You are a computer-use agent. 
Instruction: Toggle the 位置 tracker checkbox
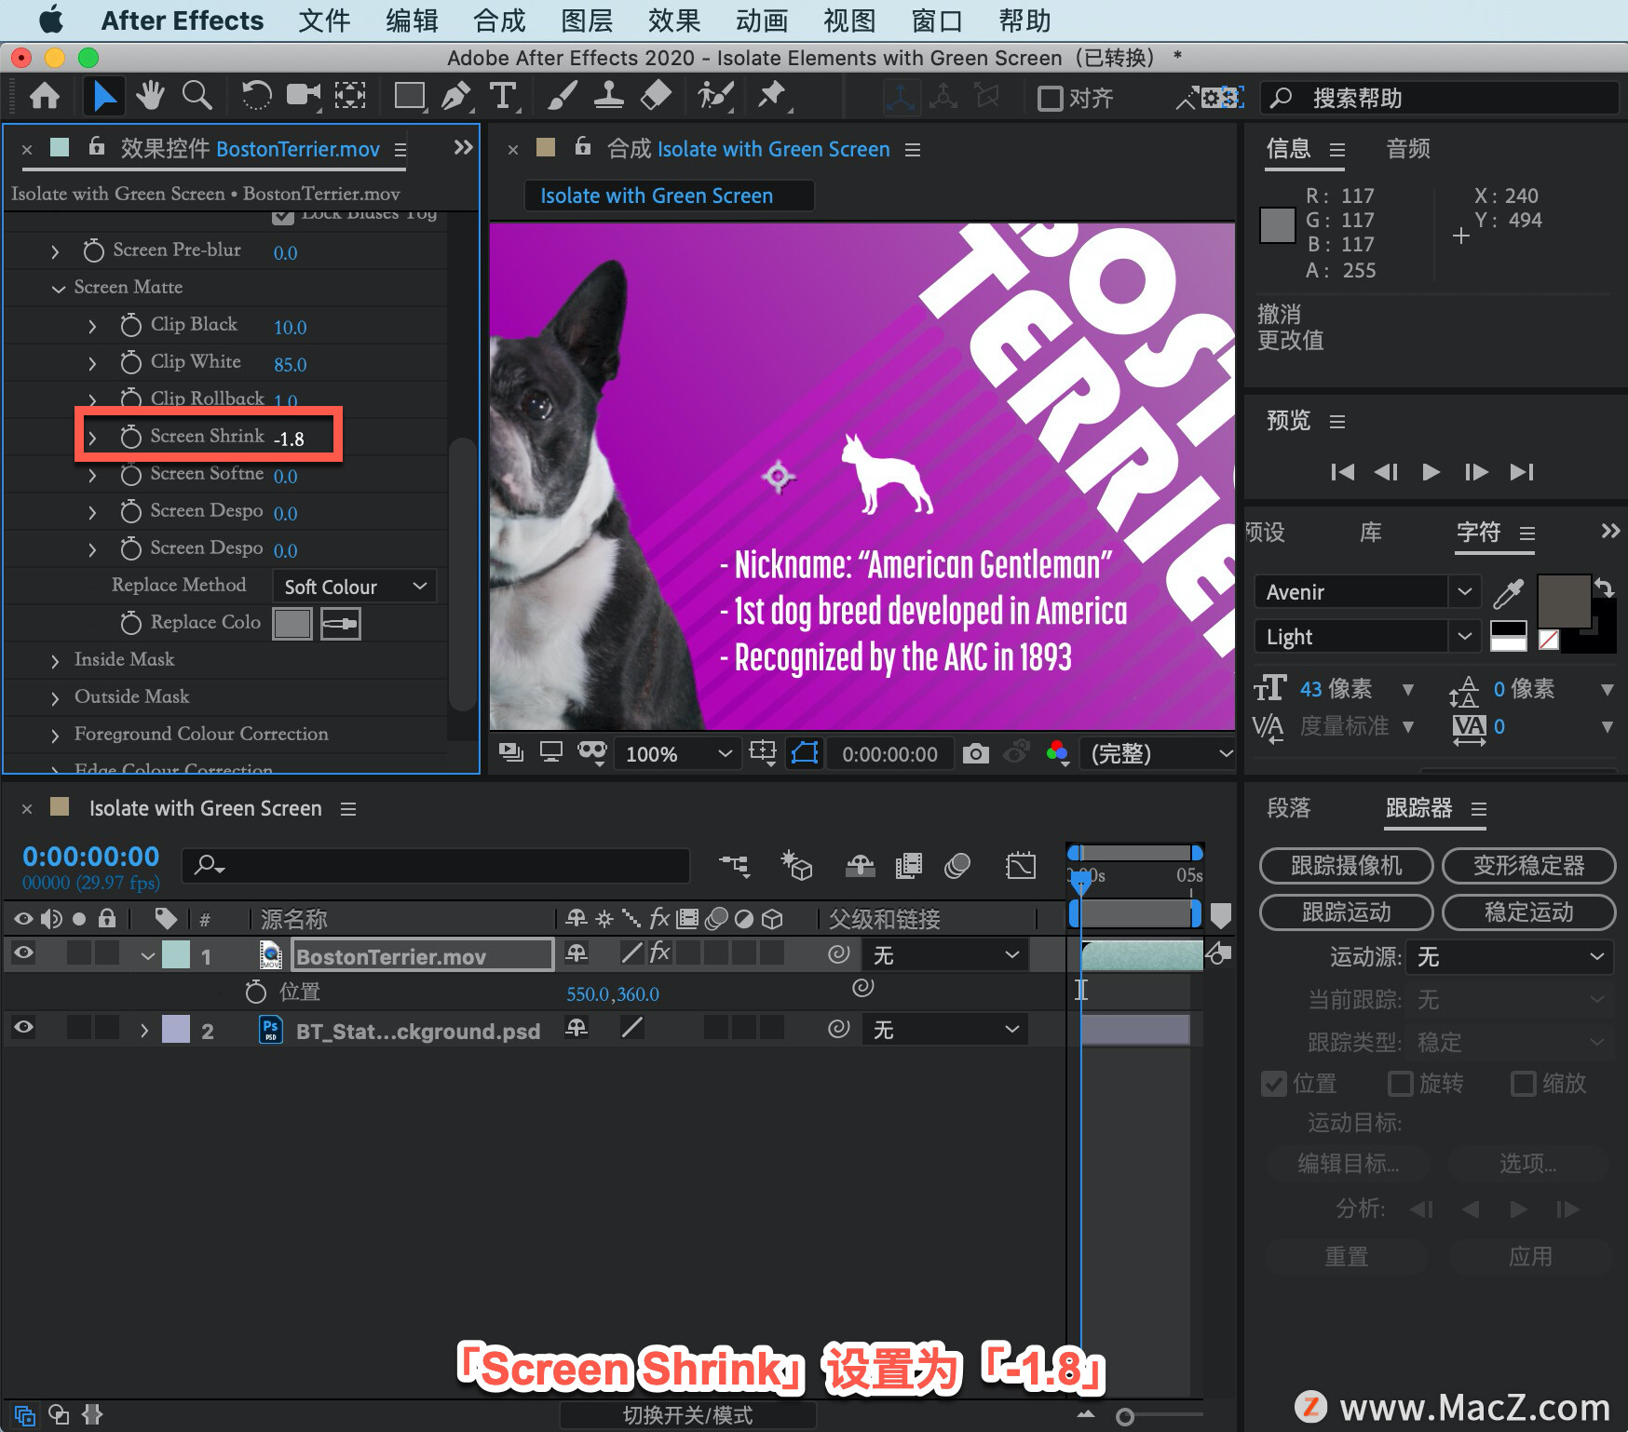click(x=1274, y=1084)
